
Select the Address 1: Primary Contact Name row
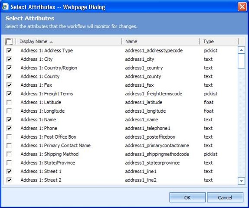[x=121, y=146]
